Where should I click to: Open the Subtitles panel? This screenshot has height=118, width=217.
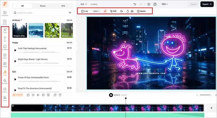click(5, 47)
